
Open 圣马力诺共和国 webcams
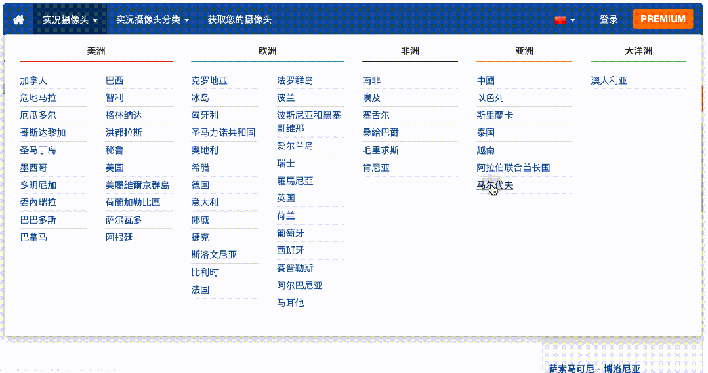223,132
